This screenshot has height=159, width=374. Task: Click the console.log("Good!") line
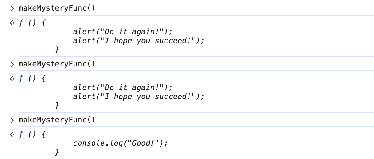click(x=120, y=143)
